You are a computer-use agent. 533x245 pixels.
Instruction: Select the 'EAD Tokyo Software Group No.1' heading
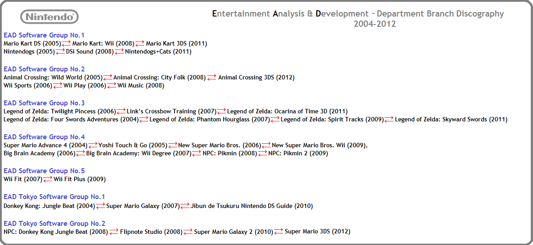point(54,197)
